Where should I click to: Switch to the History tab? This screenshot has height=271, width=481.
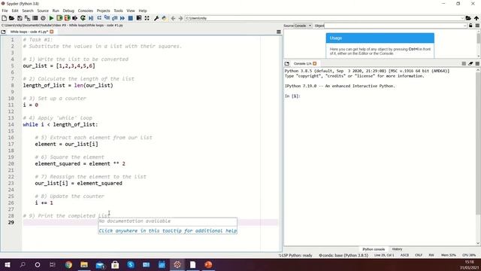click(x=397, y=249)
